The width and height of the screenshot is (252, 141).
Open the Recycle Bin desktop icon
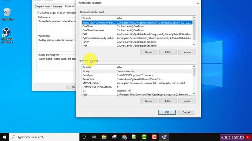[x=7, y=14]
